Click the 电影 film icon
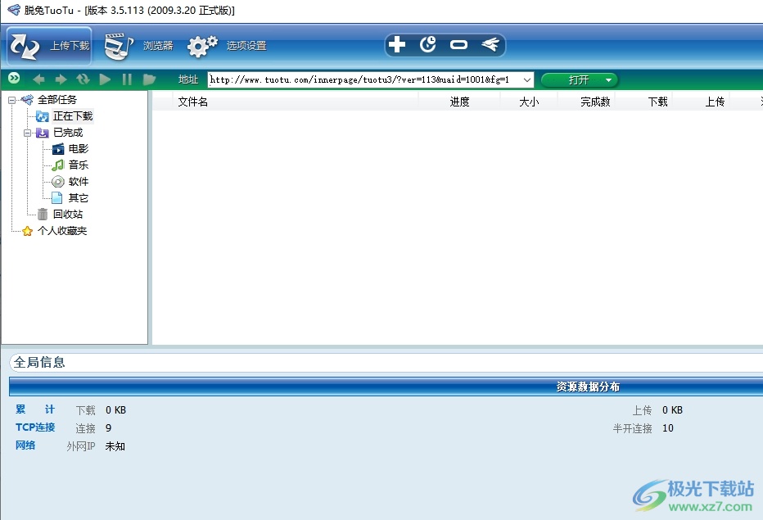Screen dimensions: 763x520 [58, 149]
